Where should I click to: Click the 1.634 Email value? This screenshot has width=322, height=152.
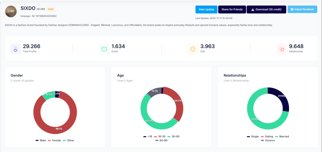(118, 47)
